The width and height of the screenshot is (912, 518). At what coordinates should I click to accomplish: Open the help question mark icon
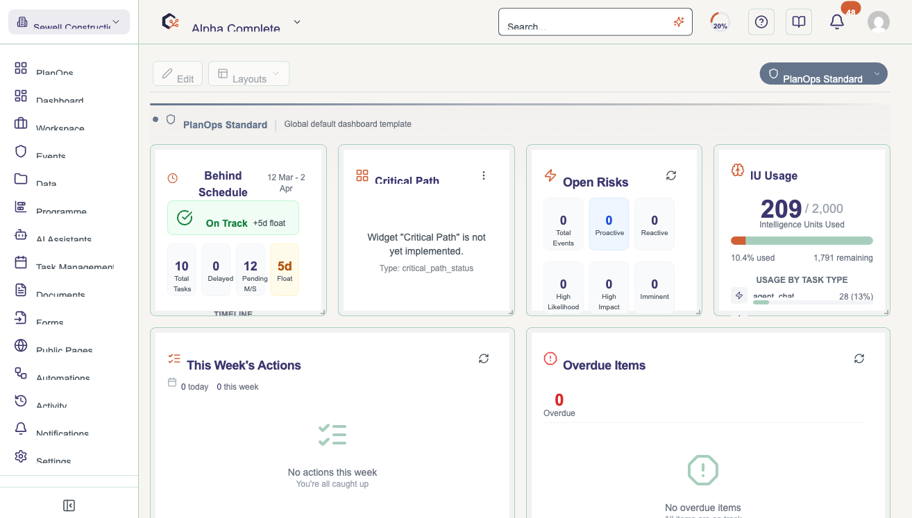tap(761, 22)
